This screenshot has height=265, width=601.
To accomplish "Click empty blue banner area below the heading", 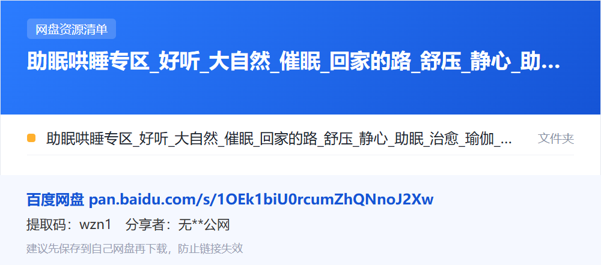I will click(x=300, y=95).
